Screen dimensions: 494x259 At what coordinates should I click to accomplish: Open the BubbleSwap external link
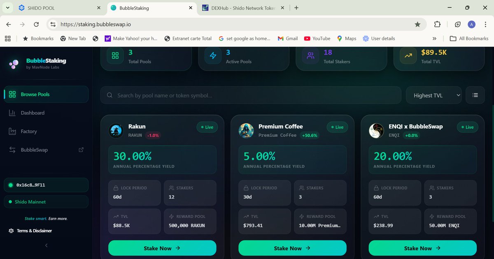point(46,150)
